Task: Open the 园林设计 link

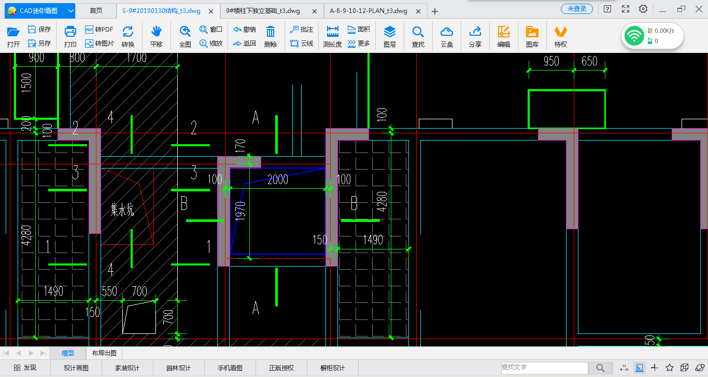Action: point(179,368)
